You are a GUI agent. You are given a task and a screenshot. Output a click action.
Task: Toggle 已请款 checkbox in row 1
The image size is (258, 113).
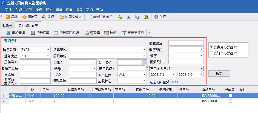pos(231,95)
